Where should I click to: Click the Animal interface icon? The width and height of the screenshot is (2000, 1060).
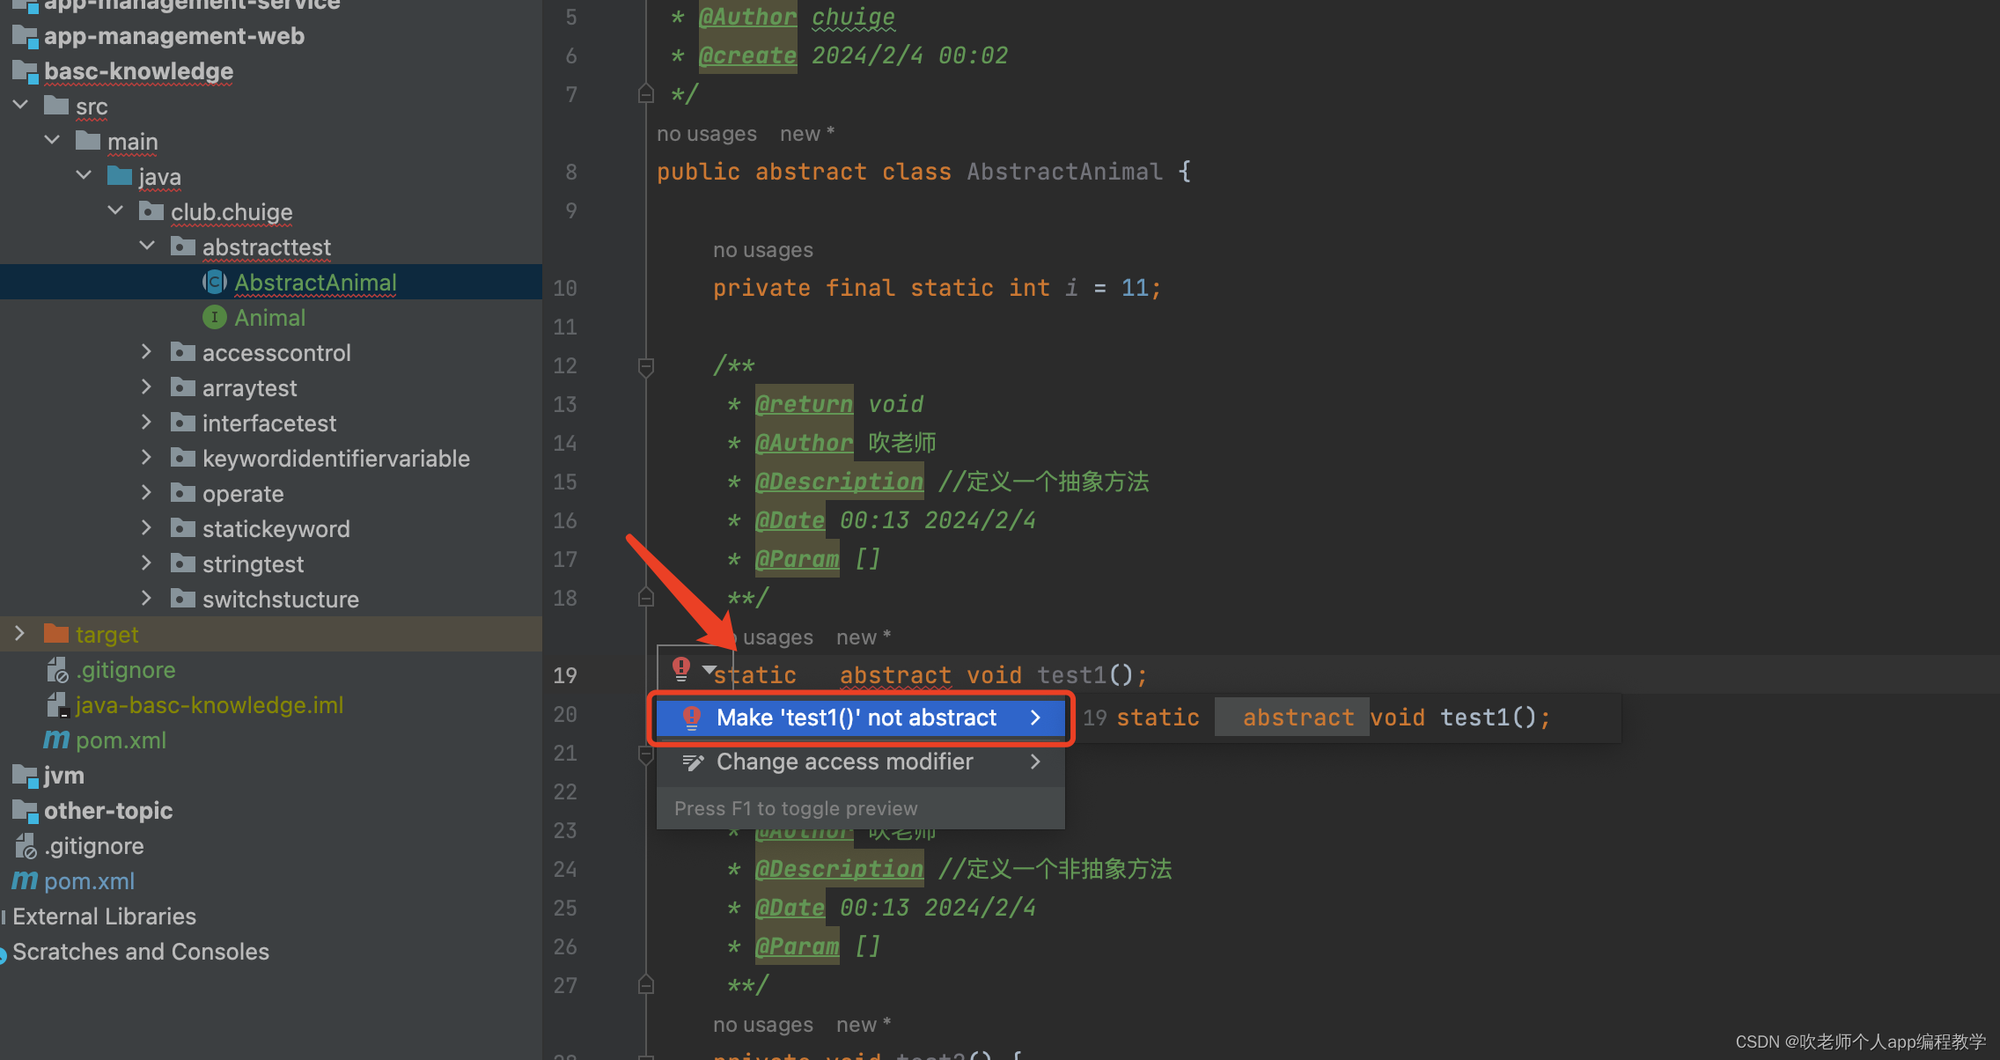click(214, 317)
